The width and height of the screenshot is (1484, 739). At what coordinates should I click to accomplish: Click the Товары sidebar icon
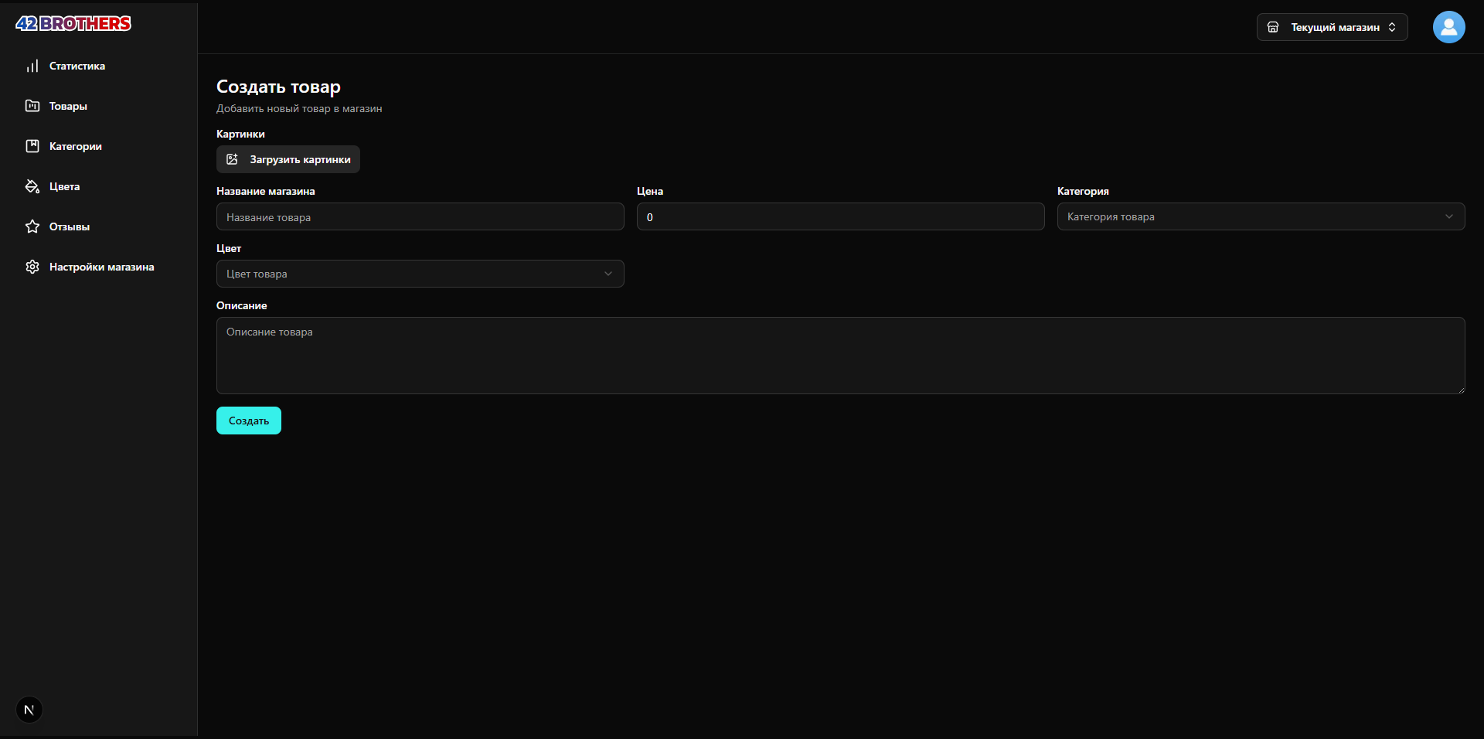pyautogui.click(x=32, y=106)
